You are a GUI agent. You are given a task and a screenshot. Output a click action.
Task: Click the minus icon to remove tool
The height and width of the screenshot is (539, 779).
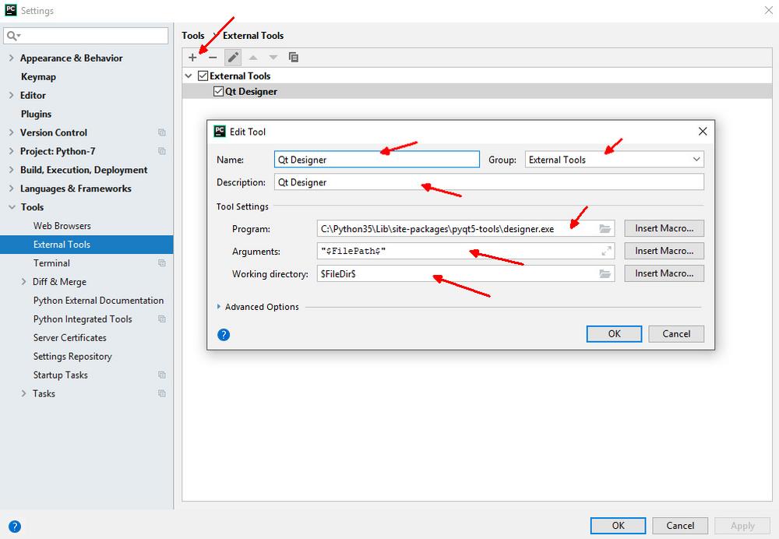click(213, 57)
